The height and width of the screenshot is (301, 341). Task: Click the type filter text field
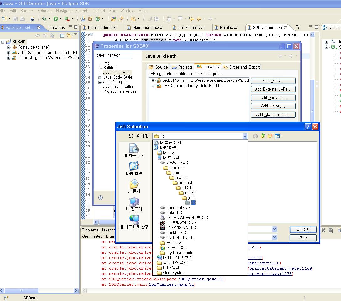tap(114, 55)
